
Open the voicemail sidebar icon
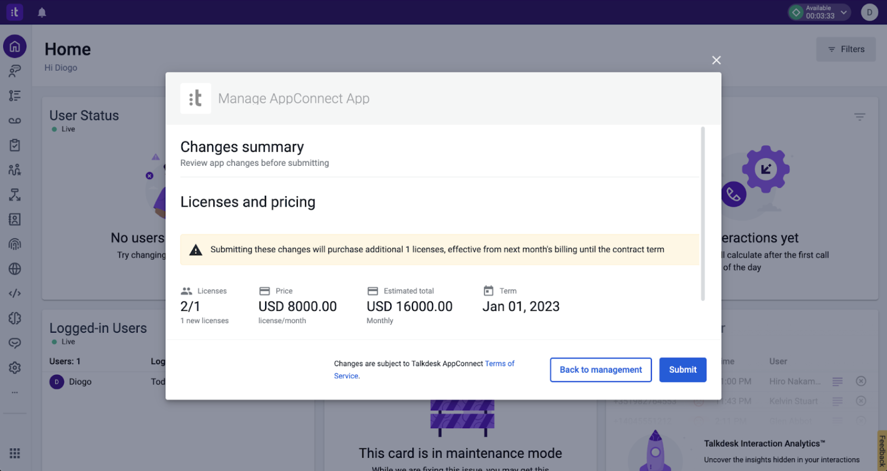[15, 120]
